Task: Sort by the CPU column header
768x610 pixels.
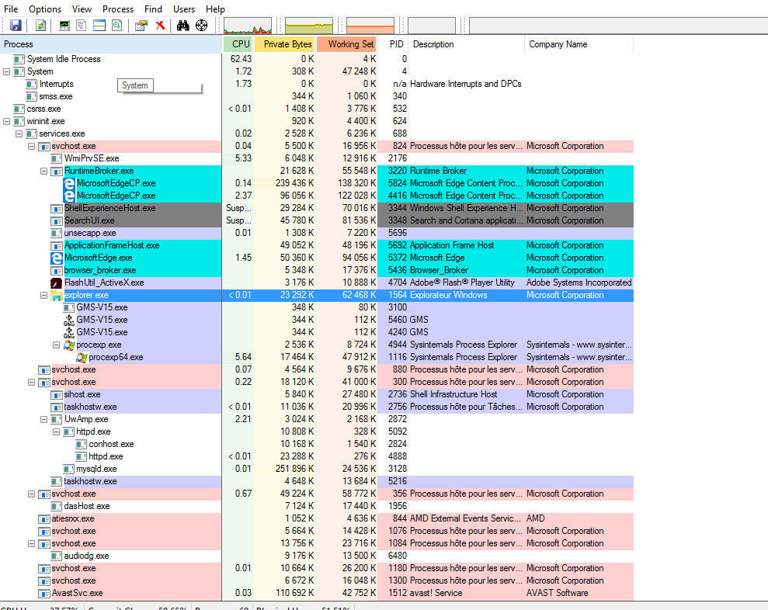Action: [238, 44]
